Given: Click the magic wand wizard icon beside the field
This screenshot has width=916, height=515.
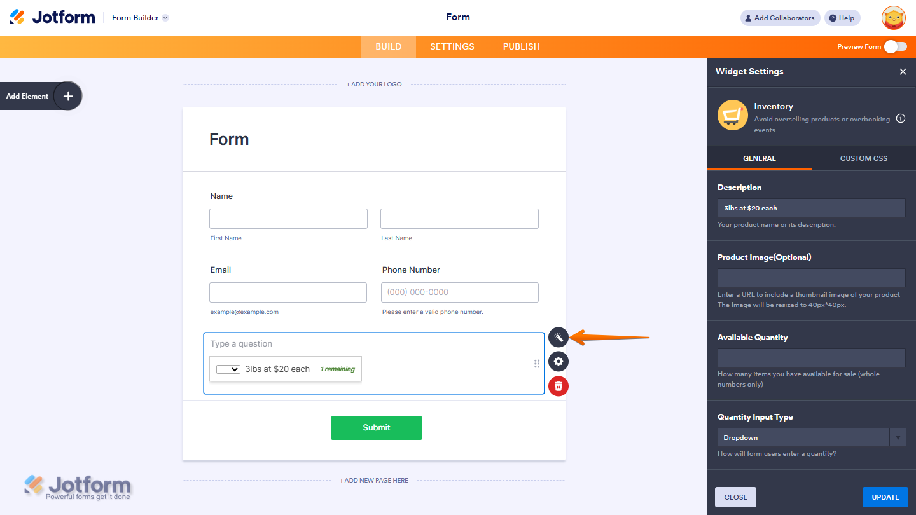Looking at the screenshot, I should tap(558, 337).
